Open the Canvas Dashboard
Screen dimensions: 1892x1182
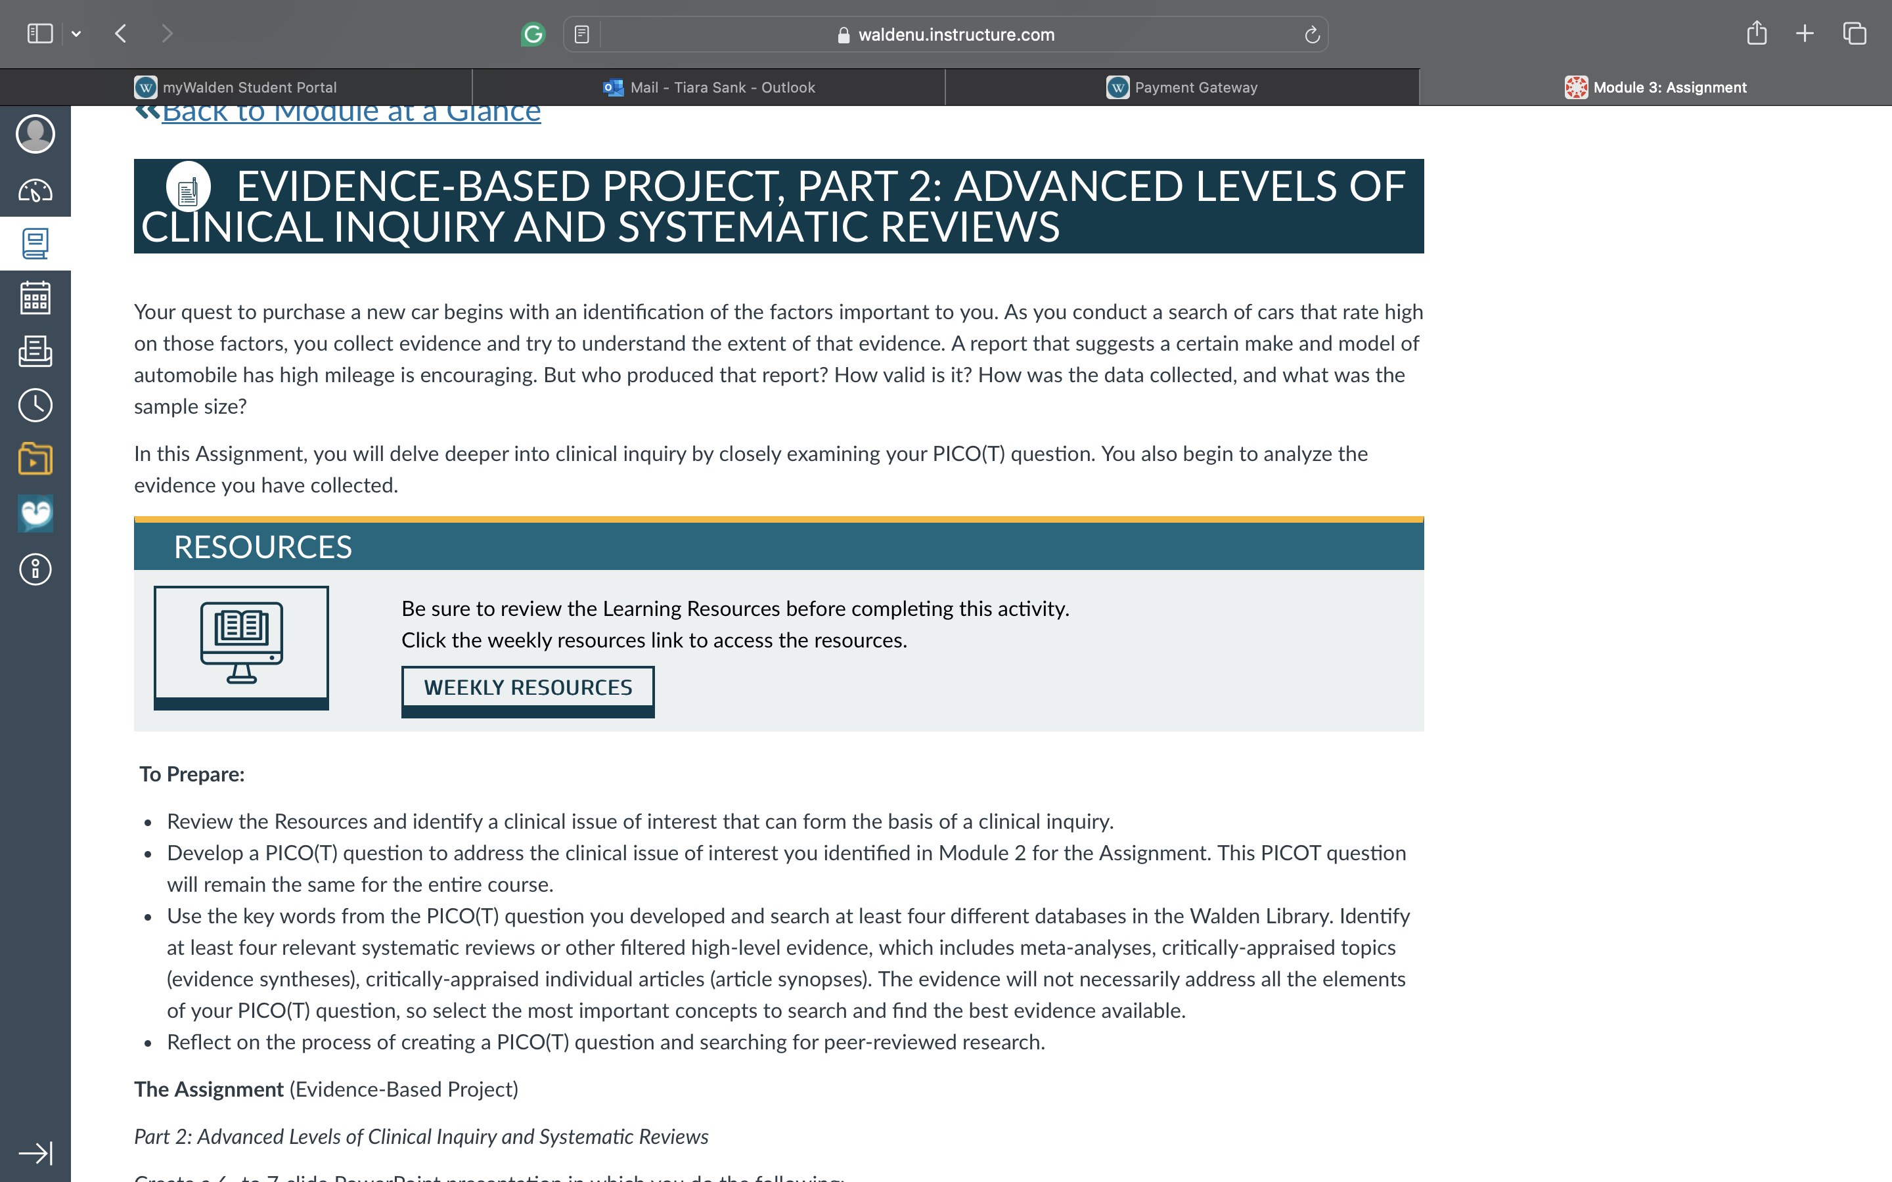click(35, 190)
